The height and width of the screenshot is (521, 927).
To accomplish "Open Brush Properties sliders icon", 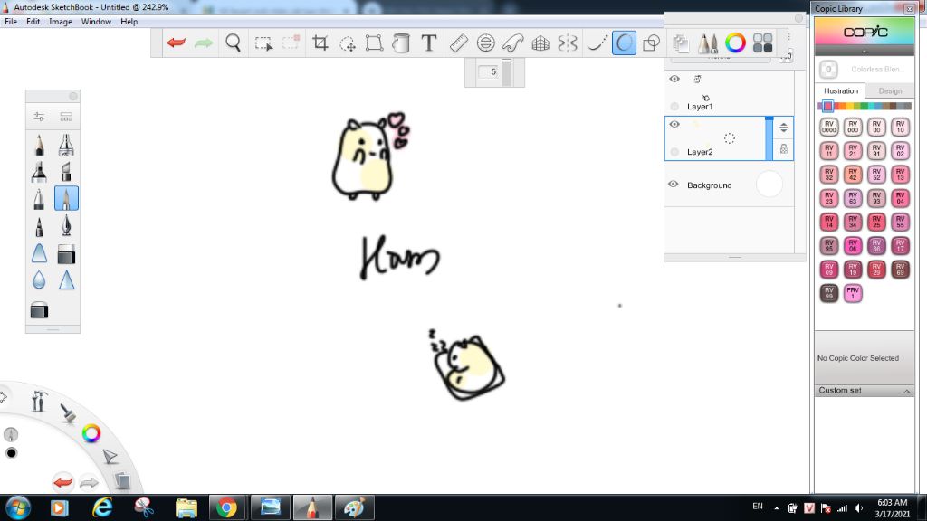I will 39,117.
